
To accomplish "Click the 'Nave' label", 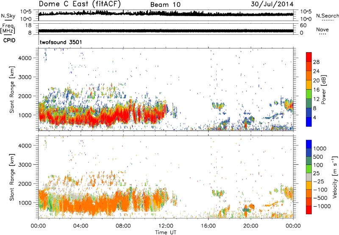I will [x=322, y=29].
